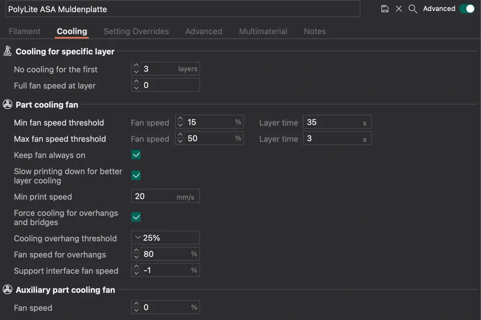Save the filament preset via disk icon
The height and width of the screenshot is (320, 481).
tap(385, 9)
